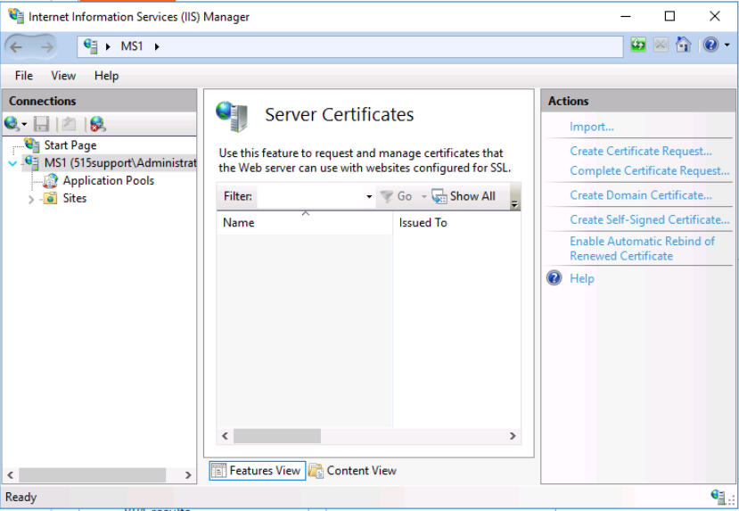Click inside the Filter input field
Viewport: 739px width, 511px height.
310,196
